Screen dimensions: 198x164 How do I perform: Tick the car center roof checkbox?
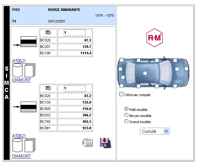click(145, 73)
